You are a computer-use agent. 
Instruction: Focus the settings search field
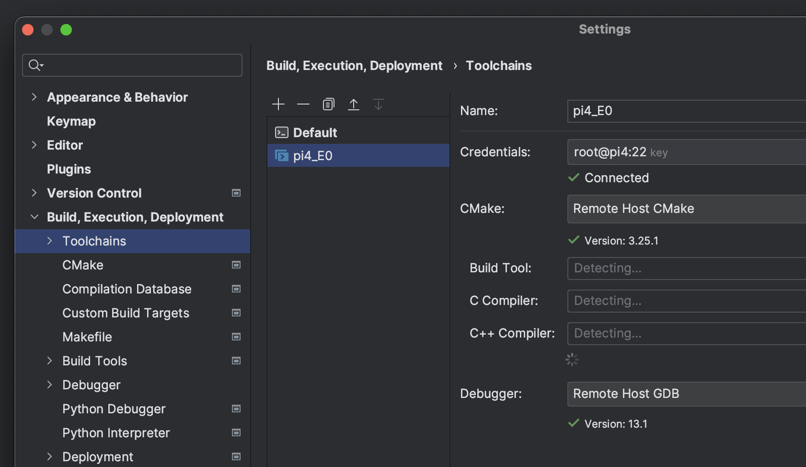(x=132, y=65)
